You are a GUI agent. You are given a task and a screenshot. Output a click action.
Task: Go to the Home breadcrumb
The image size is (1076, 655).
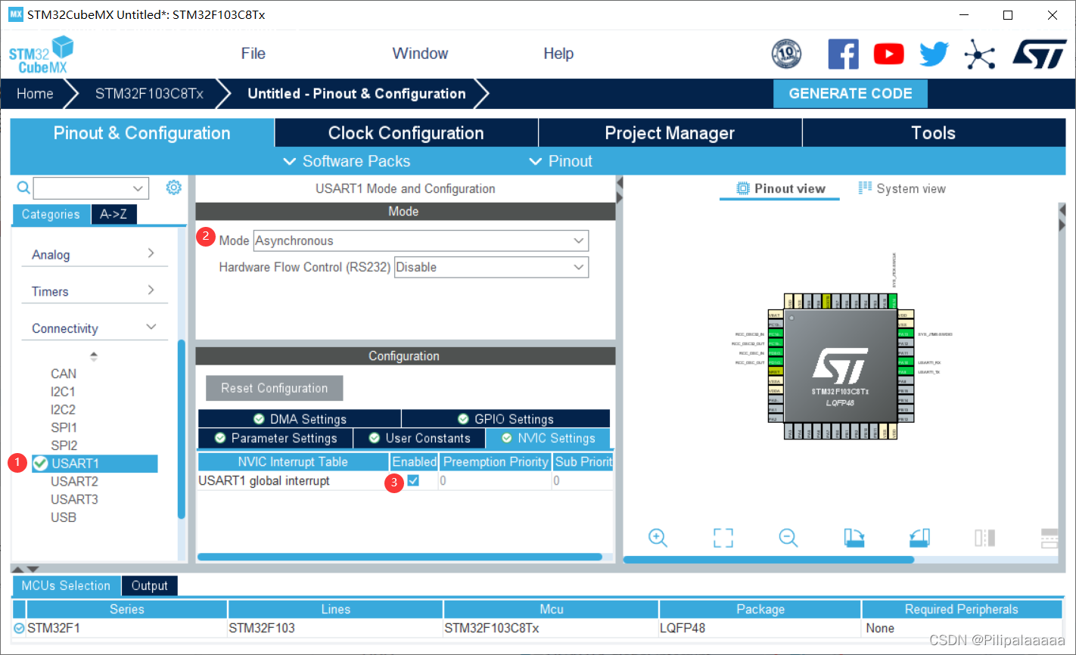coord(35,94)
